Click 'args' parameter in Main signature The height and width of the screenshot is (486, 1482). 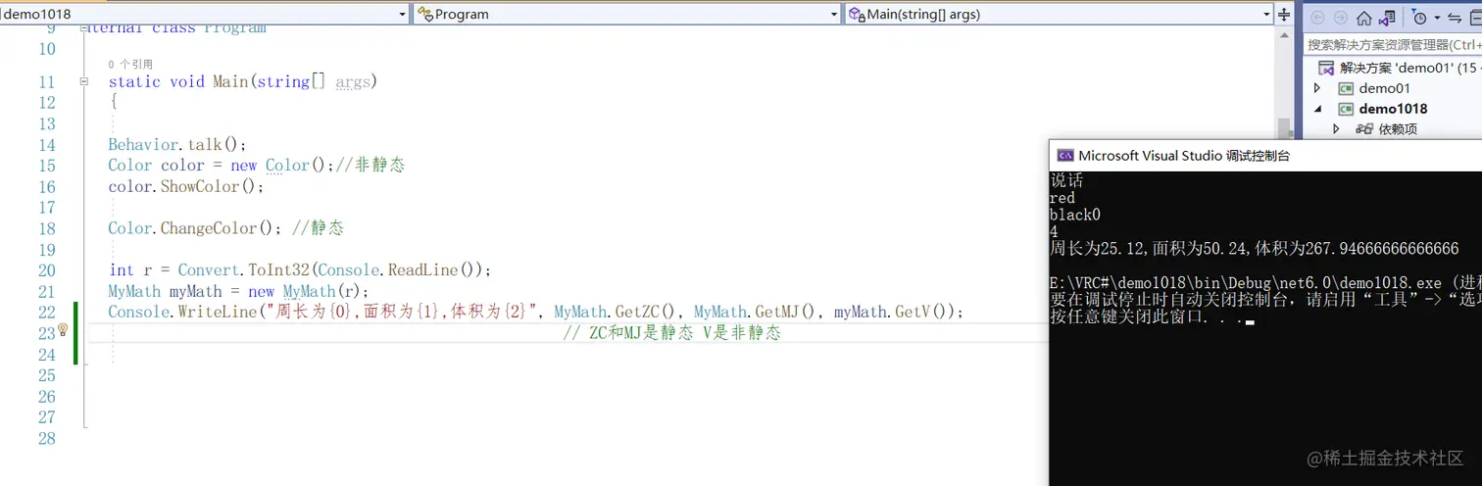[x=353, y=81]
